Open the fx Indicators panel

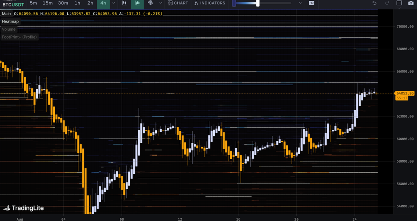click(x=210, y=3)
